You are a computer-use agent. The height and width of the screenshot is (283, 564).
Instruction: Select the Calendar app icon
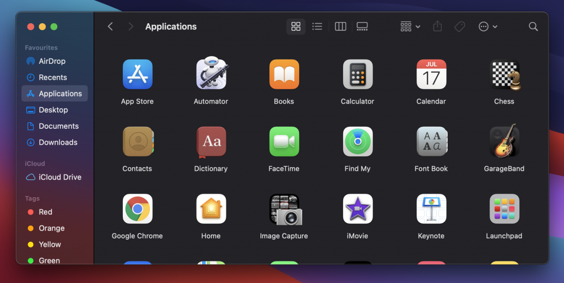coord(431,74)
